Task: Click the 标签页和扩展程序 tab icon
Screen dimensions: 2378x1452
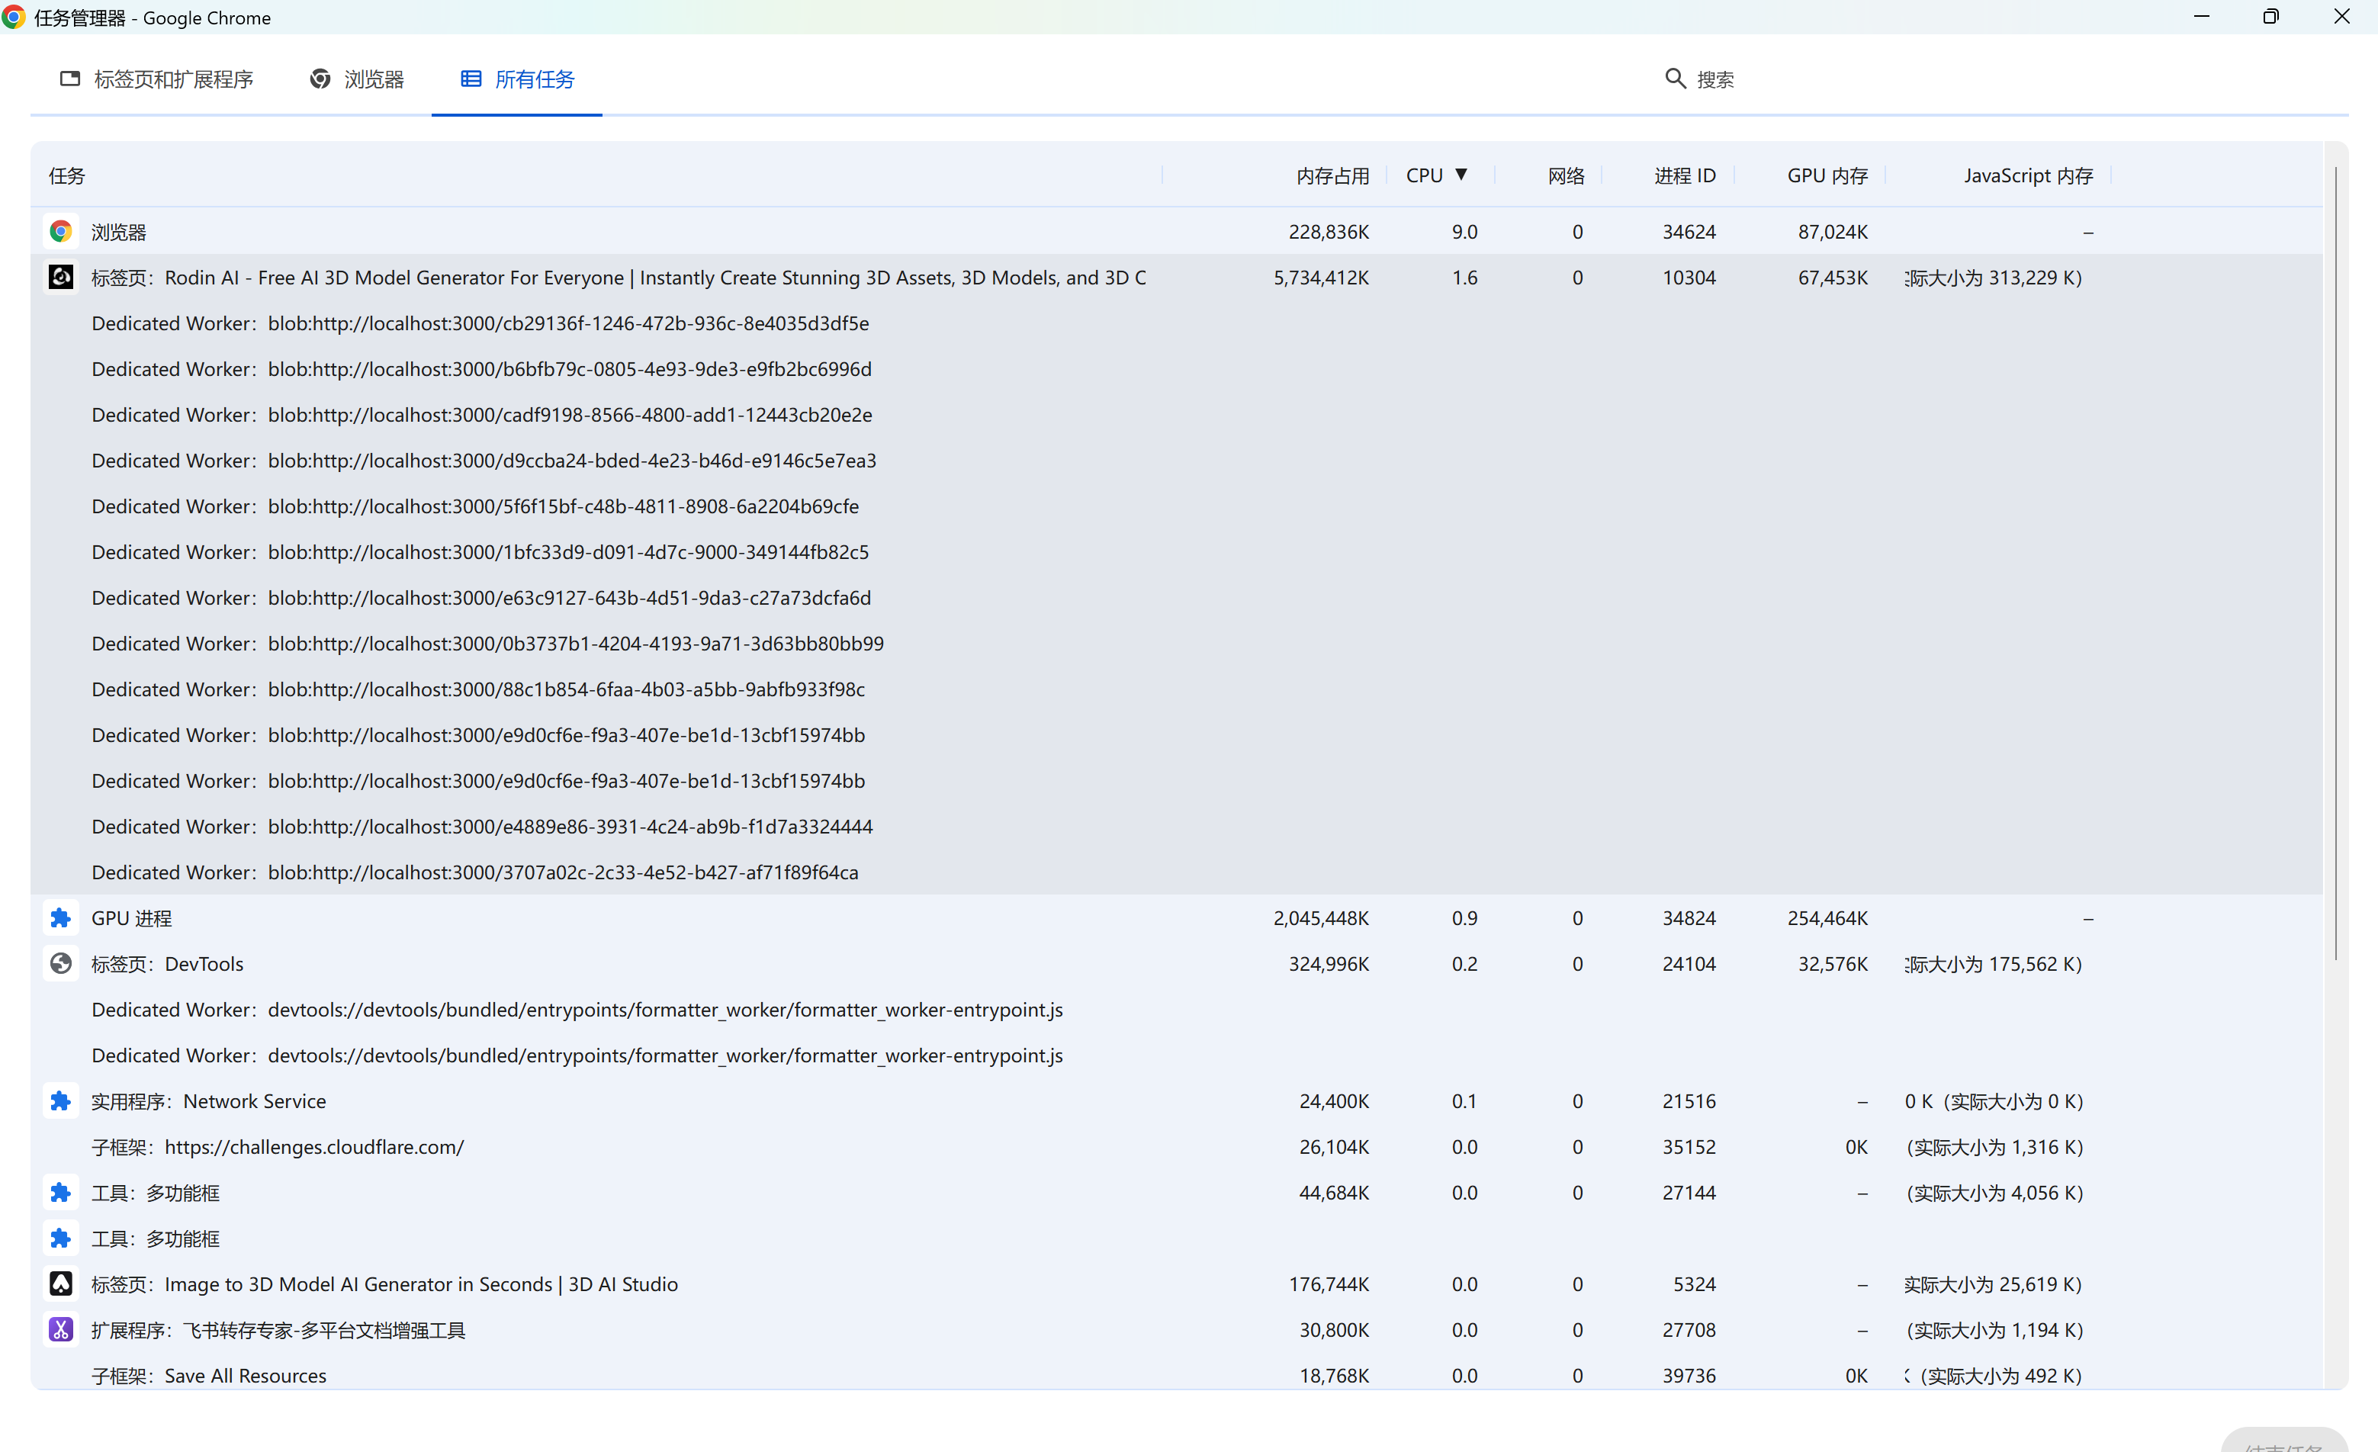Action: [x=69, y=79]
